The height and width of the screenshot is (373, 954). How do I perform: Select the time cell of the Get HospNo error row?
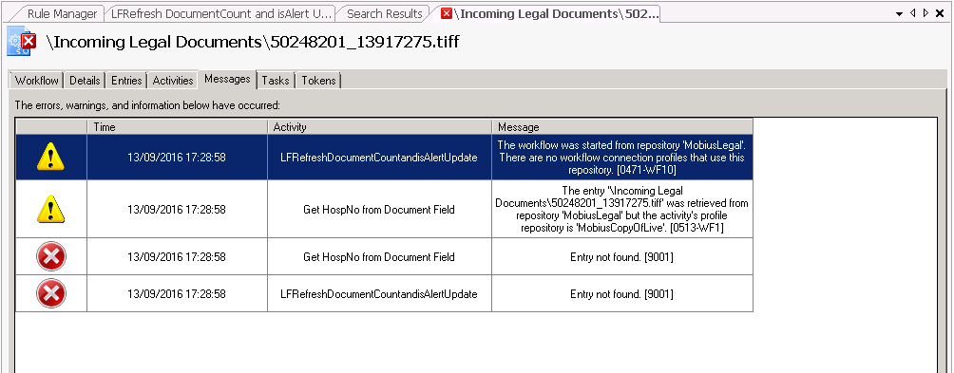(x=177, y=257)
